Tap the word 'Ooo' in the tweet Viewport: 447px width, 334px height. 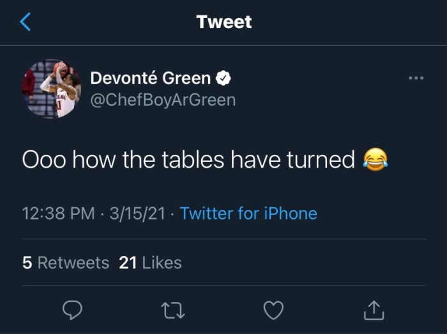click(x=46, y=160)
